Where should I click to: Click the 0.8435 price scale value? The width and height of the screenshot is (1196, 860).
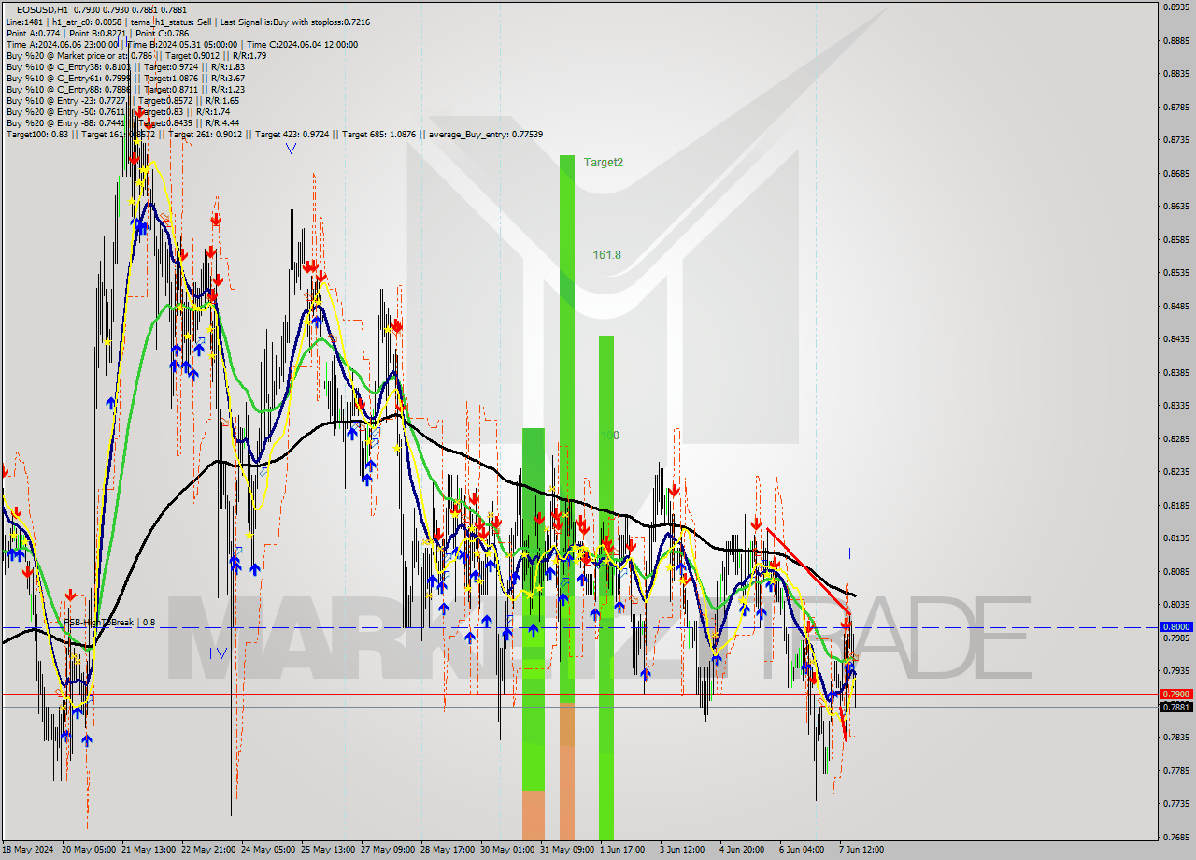(1175, 338)
